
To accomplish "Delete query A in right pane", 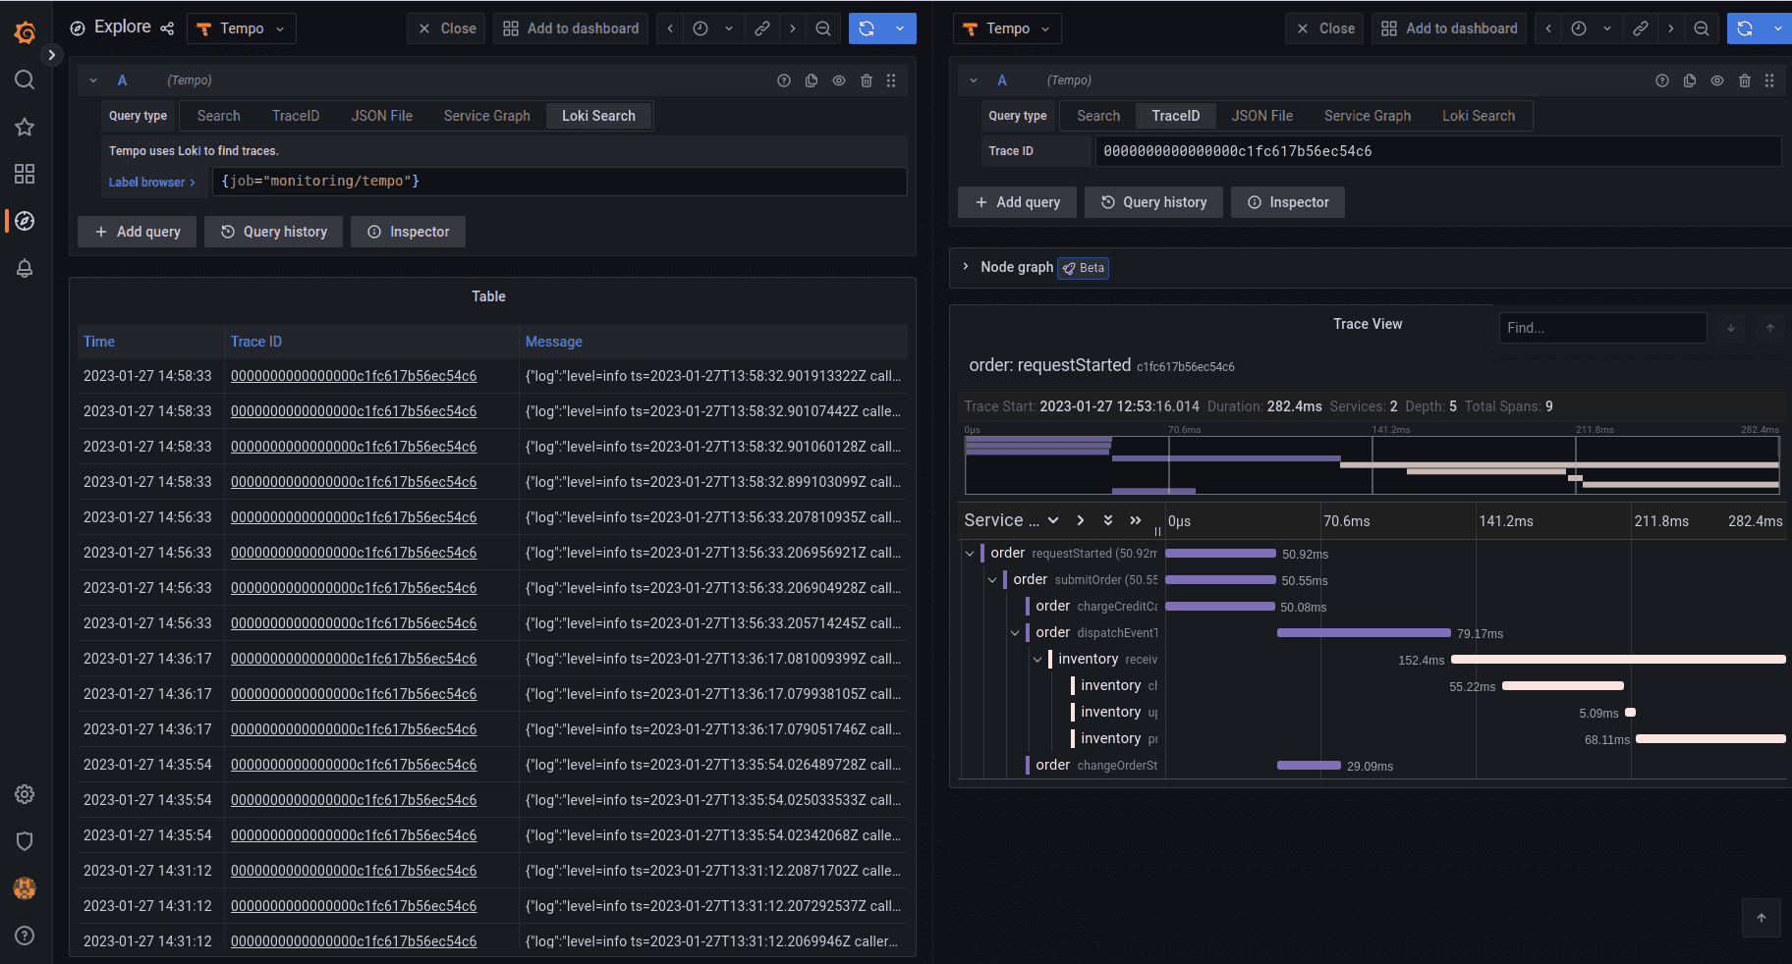I will point(1745,80).
